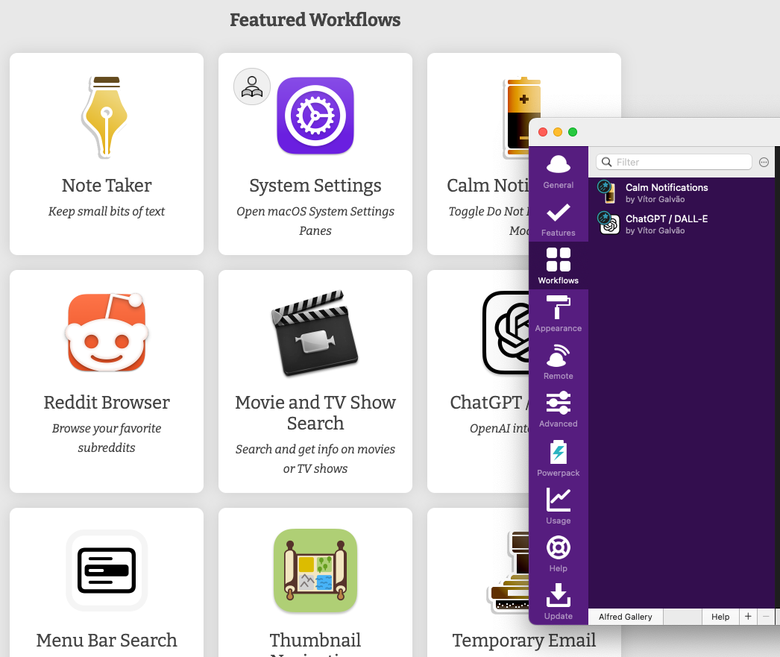Open General preferences in Alfred sidebar
The width and height of the screenshot is (780, 657).
coord(558,171)
